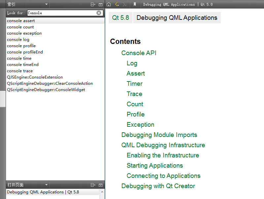
Task: Jump to Connecting to Applications section
Action: 164,176
